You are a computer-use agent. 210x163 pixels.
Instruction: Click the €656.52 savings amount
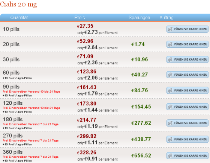[141, 155]
